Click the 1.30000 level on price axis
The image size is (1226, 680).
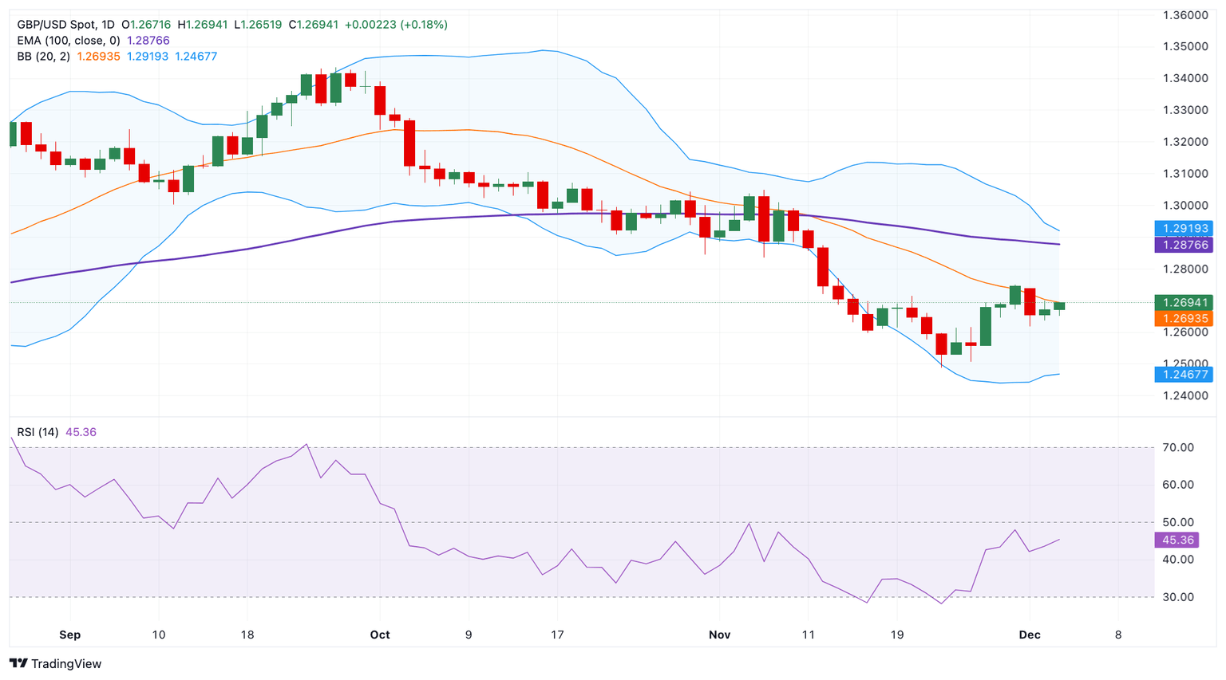coord(1184,205)
